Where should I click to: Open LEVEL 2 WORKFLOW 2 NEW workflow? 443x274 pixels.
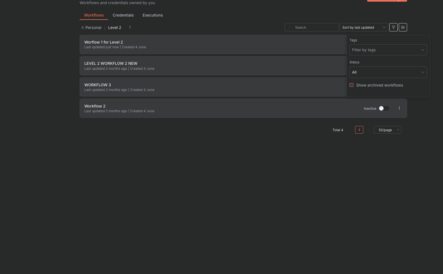pos(111,63)
